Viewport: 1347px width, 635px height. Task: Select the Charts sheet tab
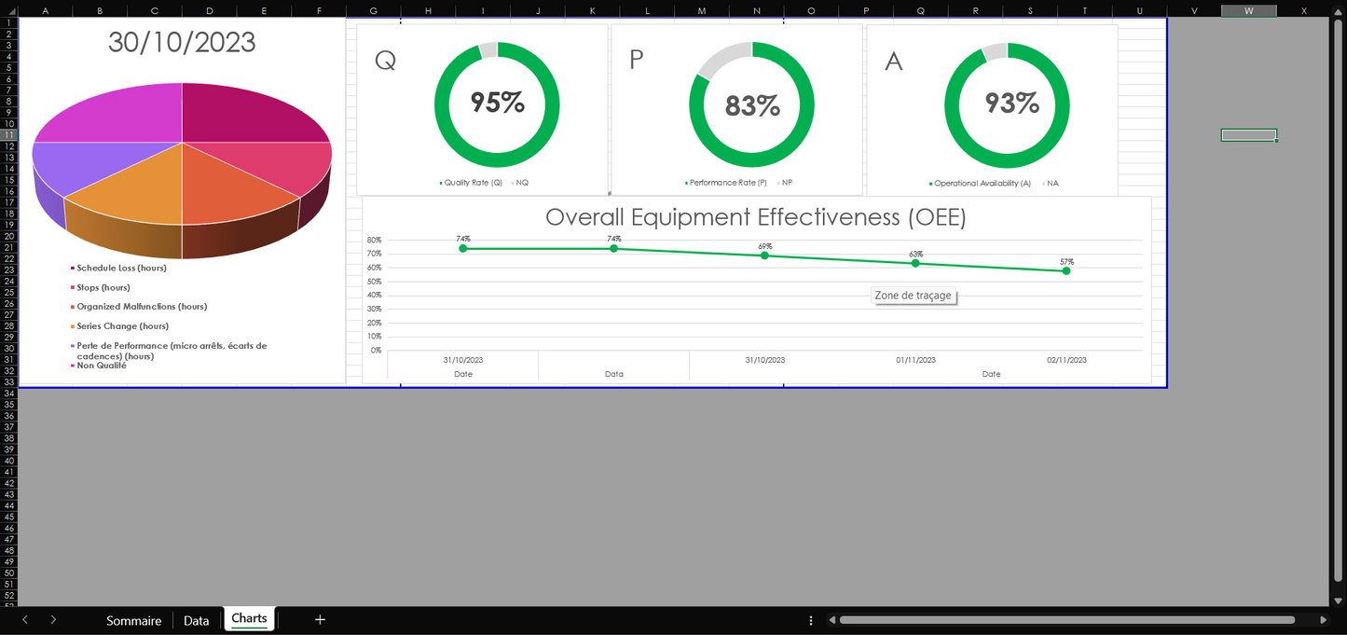pos(249,619)
